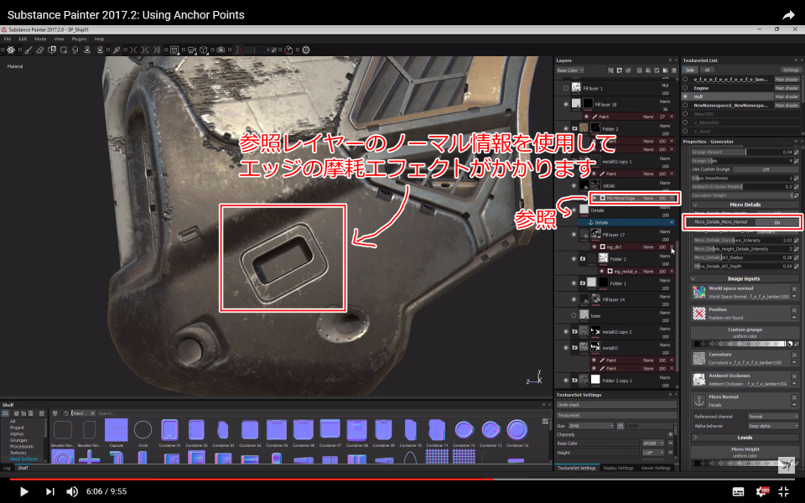Screen dimensions: 805x503
Task: Open YouTube settings gear
Action: tap(761, 491)
